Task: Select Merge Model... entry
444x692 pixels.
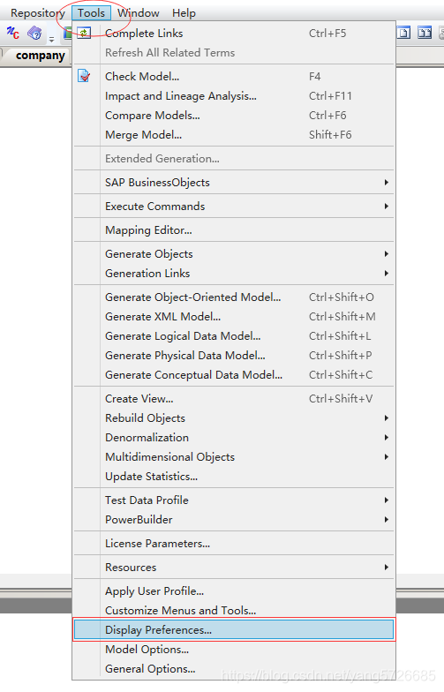Action: click(234, 134)
